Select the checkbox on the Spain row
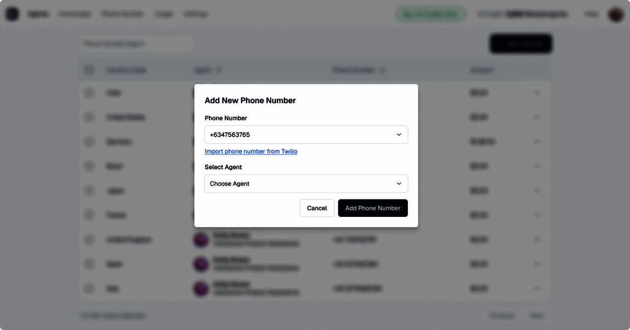This screenshot has height=330, width=630. click(x=89, y=264)
